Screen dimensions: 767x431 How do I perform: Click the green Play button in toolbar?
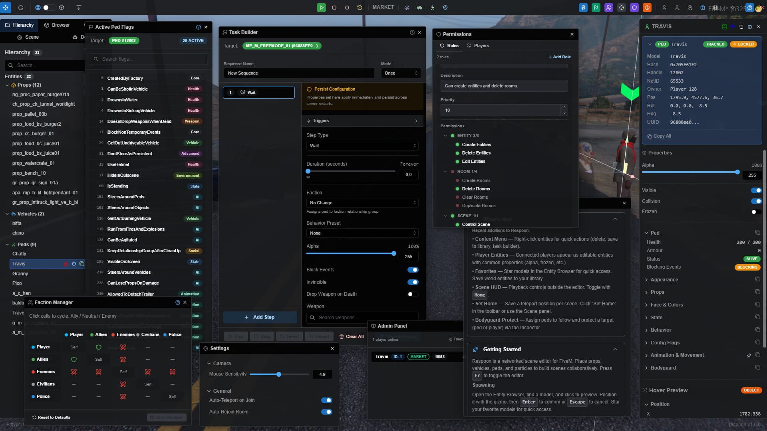coord(321,8)
